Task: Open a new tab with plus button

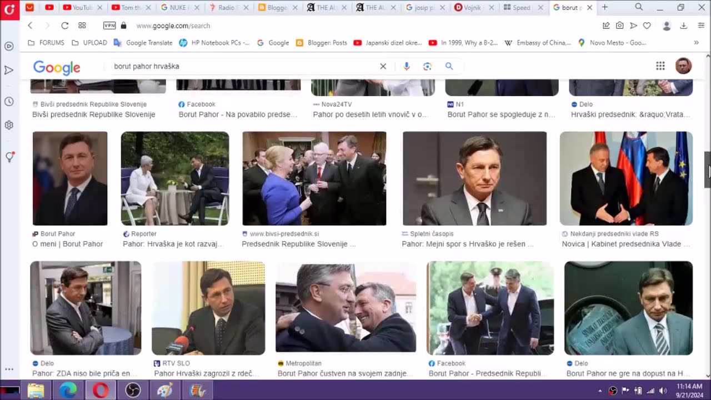Action: [605, 7]
